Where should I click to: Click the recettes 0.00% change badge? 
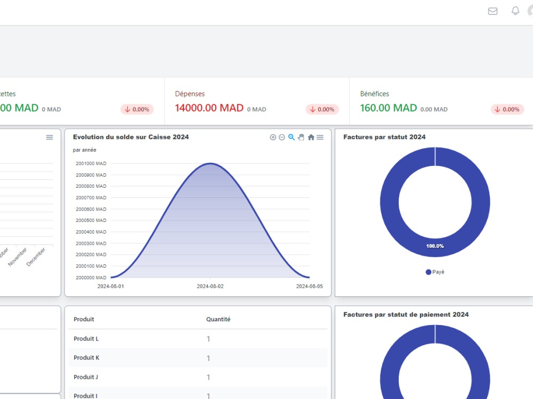click(137, 109)
